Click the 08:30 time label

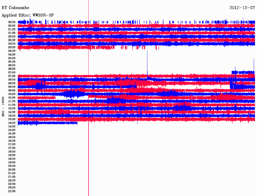coord(12,83)
